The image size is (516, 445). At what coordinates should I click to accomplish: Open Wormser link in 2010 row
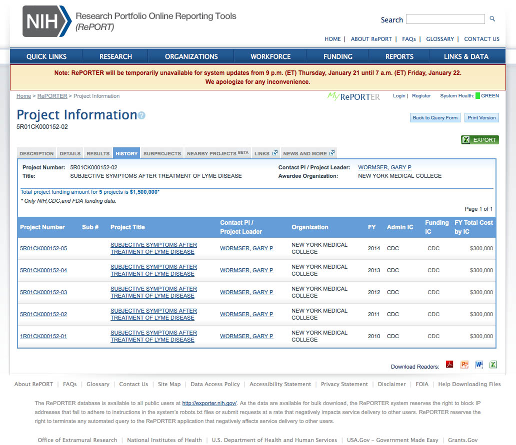pos(246,336)
